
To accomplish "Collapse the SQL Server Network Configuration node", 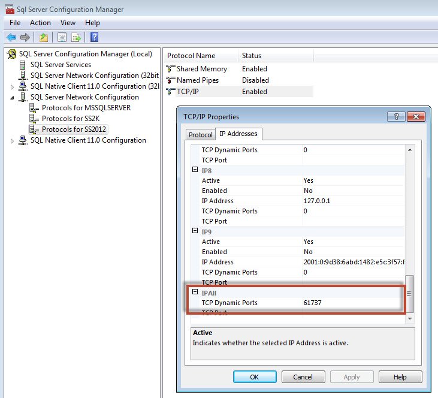I will (x=12, y=98).
